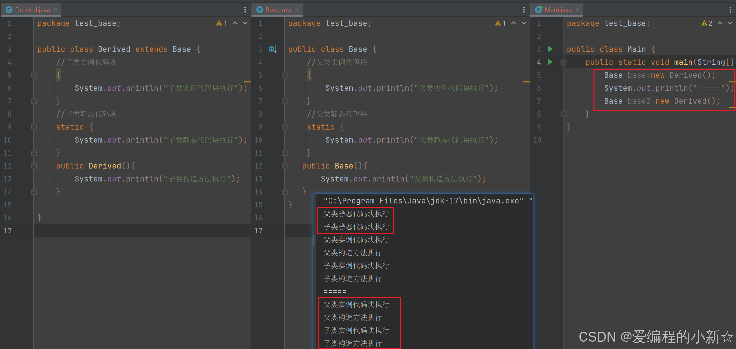The image size is (736, 349).
Task: Go to next highlighted error in Base.java
Action: tap(524, 23)
